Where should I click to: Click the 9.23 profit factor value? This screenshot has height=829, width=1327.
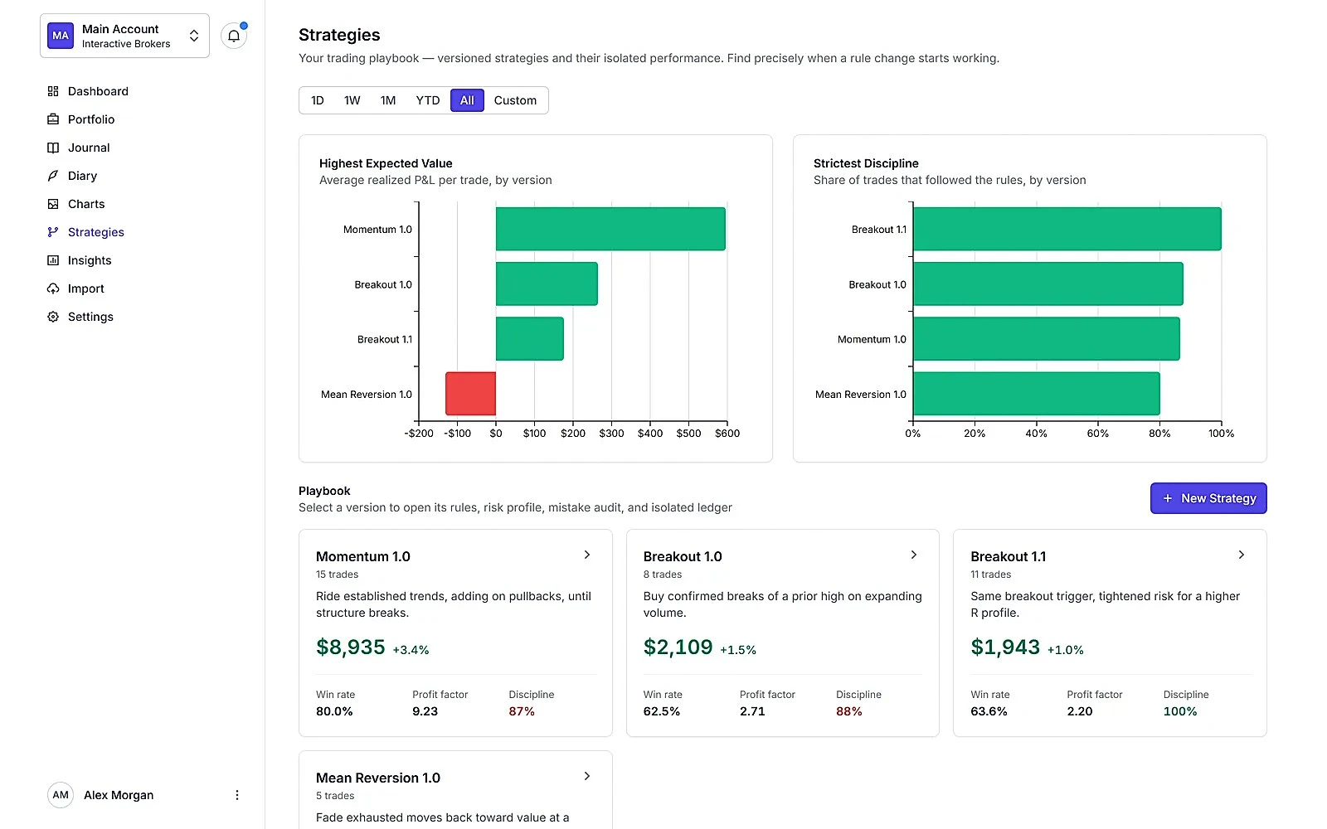(x=425, y=711)
